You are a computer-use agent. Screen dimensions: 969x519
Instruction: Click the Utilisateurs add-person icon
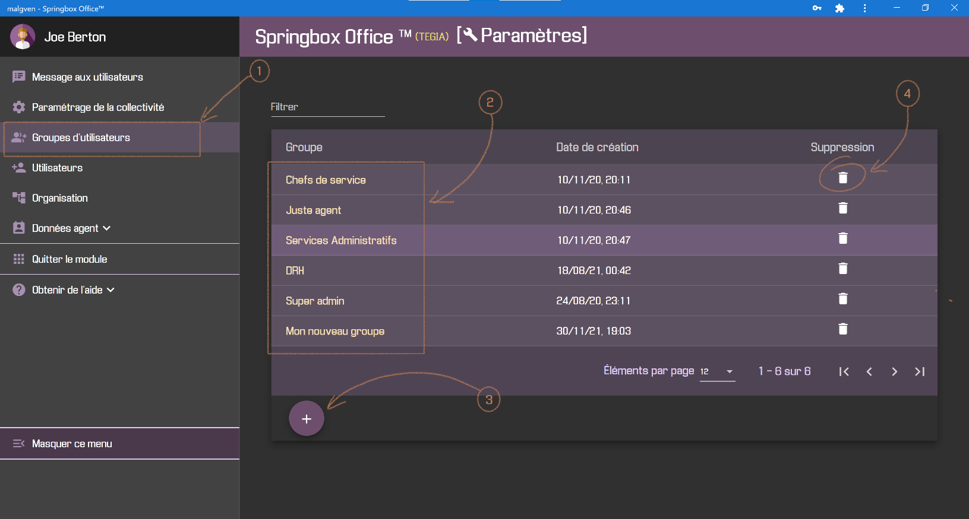(19, 167)
